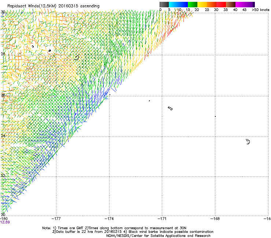This screenshot has width=271, height=238.
Task: Click the '20' latitude label
Action: coord(3,215)
